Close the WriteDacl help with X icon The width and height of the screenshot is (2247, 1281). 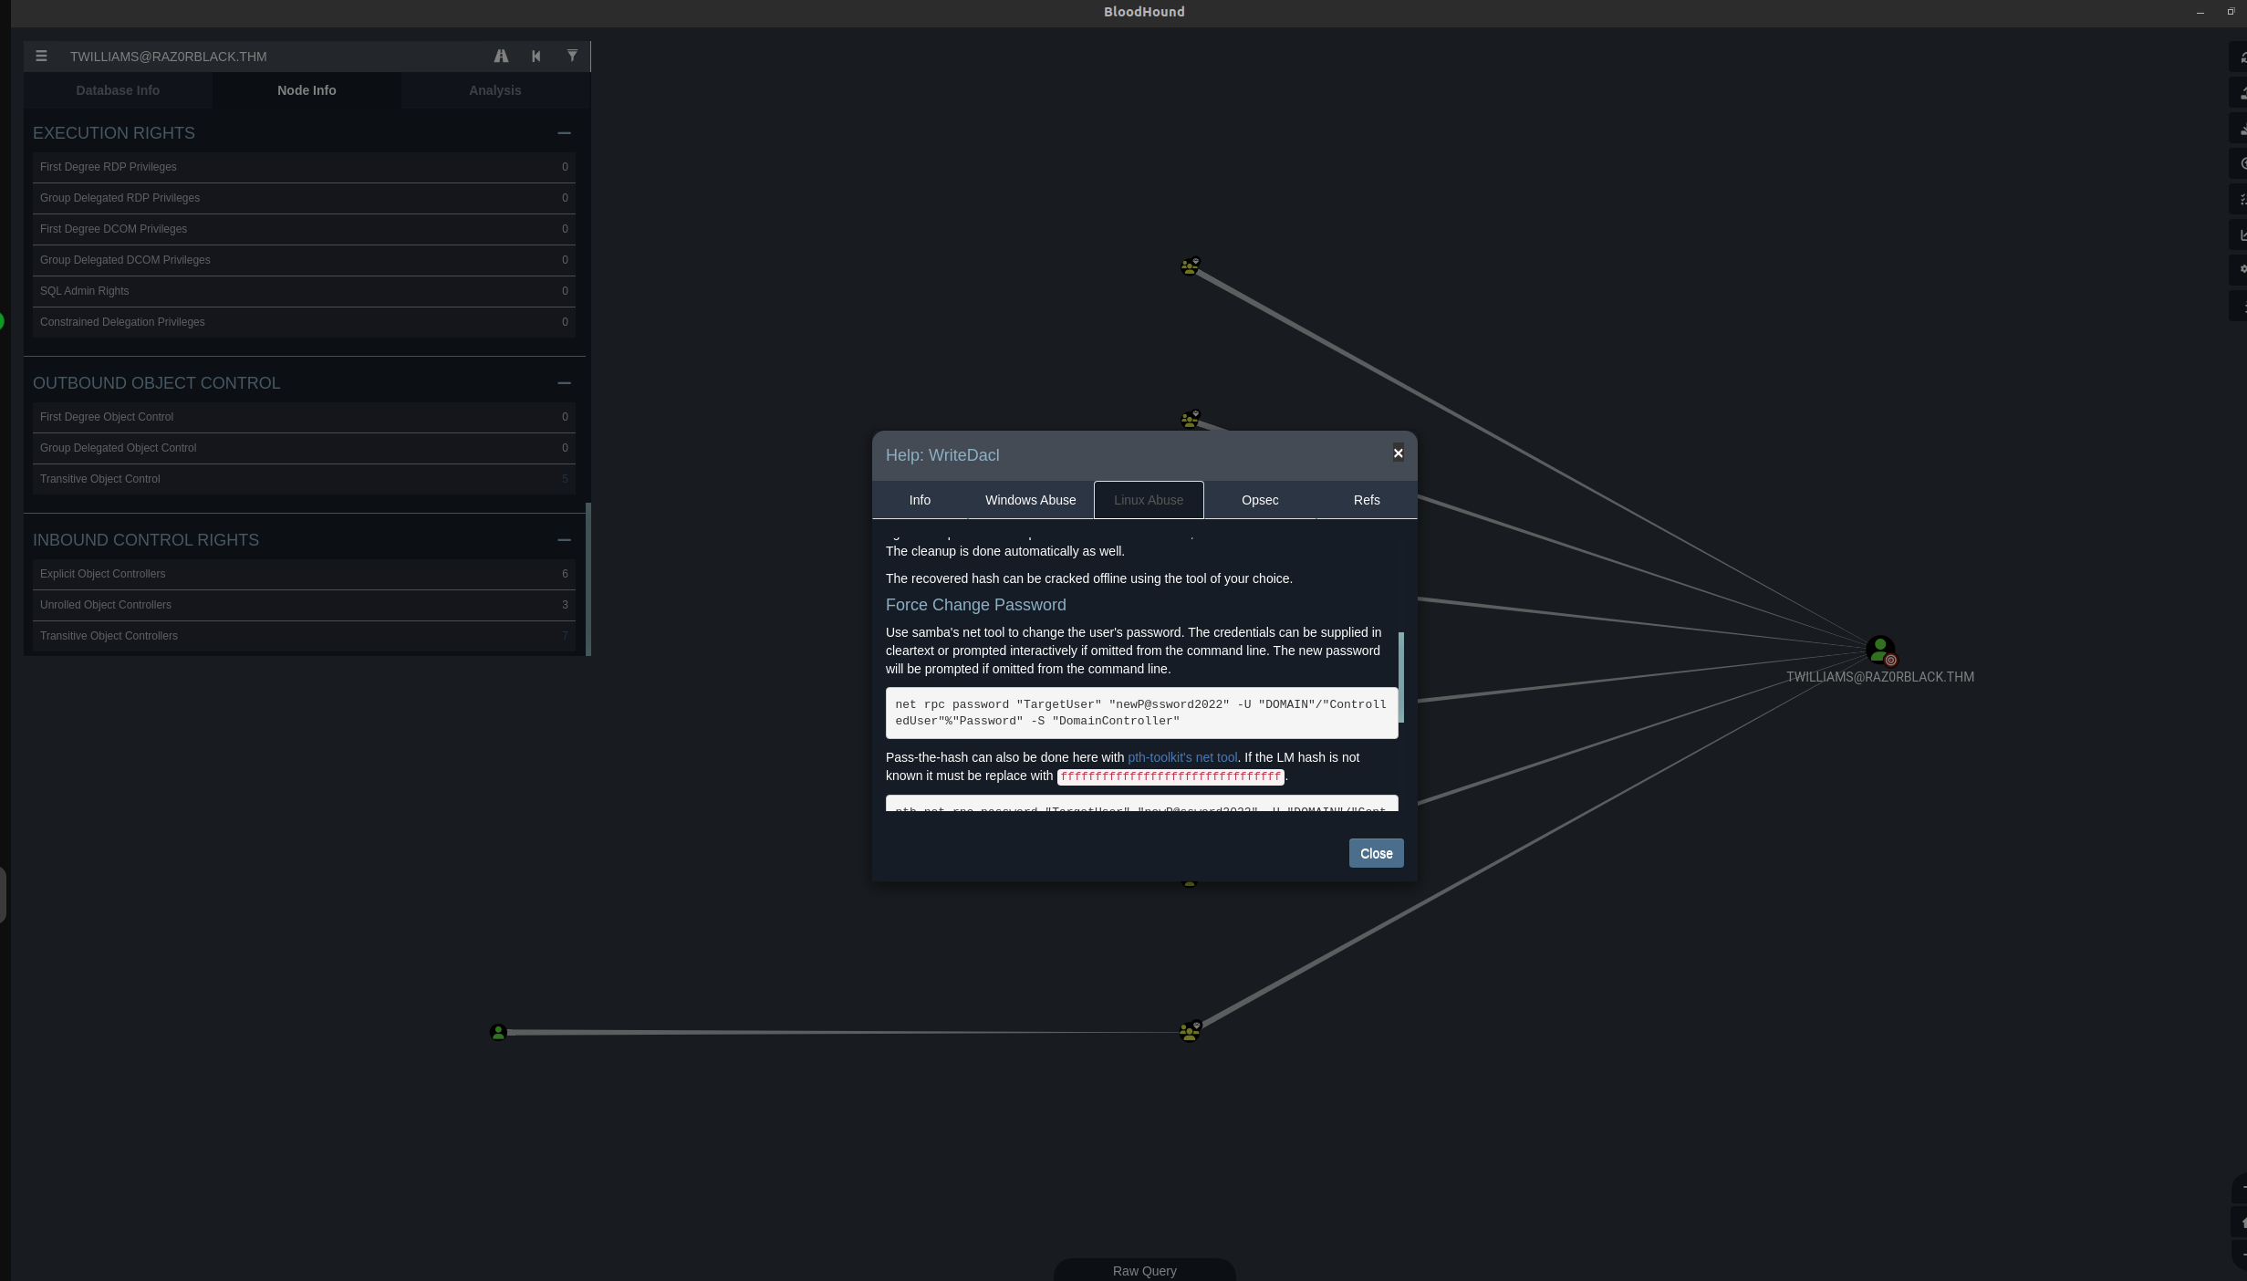click(x=1398, y=453)
